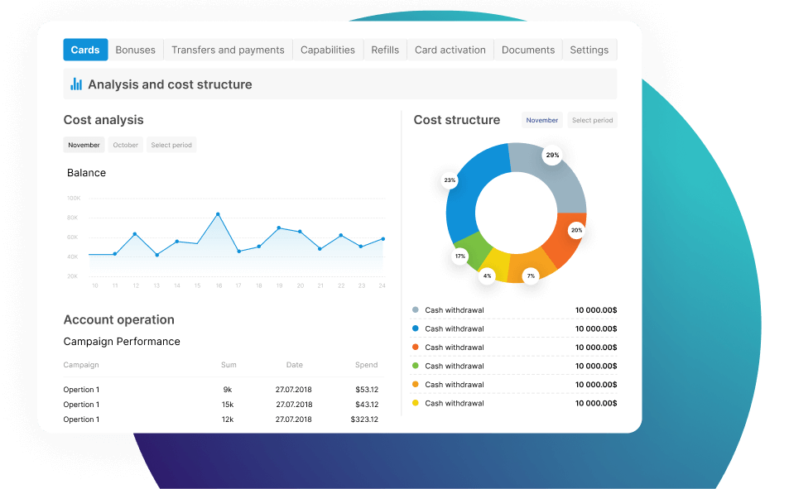
Task: Click the Campaign column header
Action: pos(81,365)
